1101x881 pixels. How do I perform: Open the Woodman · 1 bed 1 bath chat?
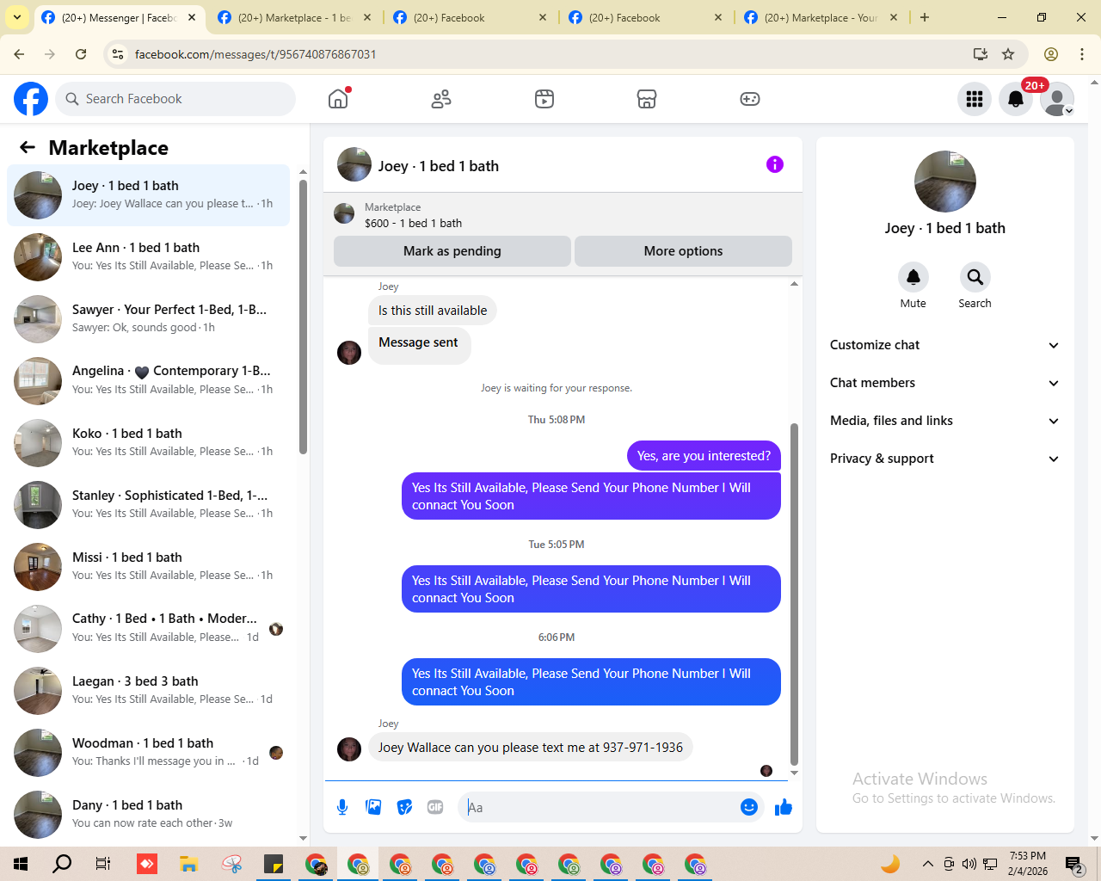[x=149, y=753]
